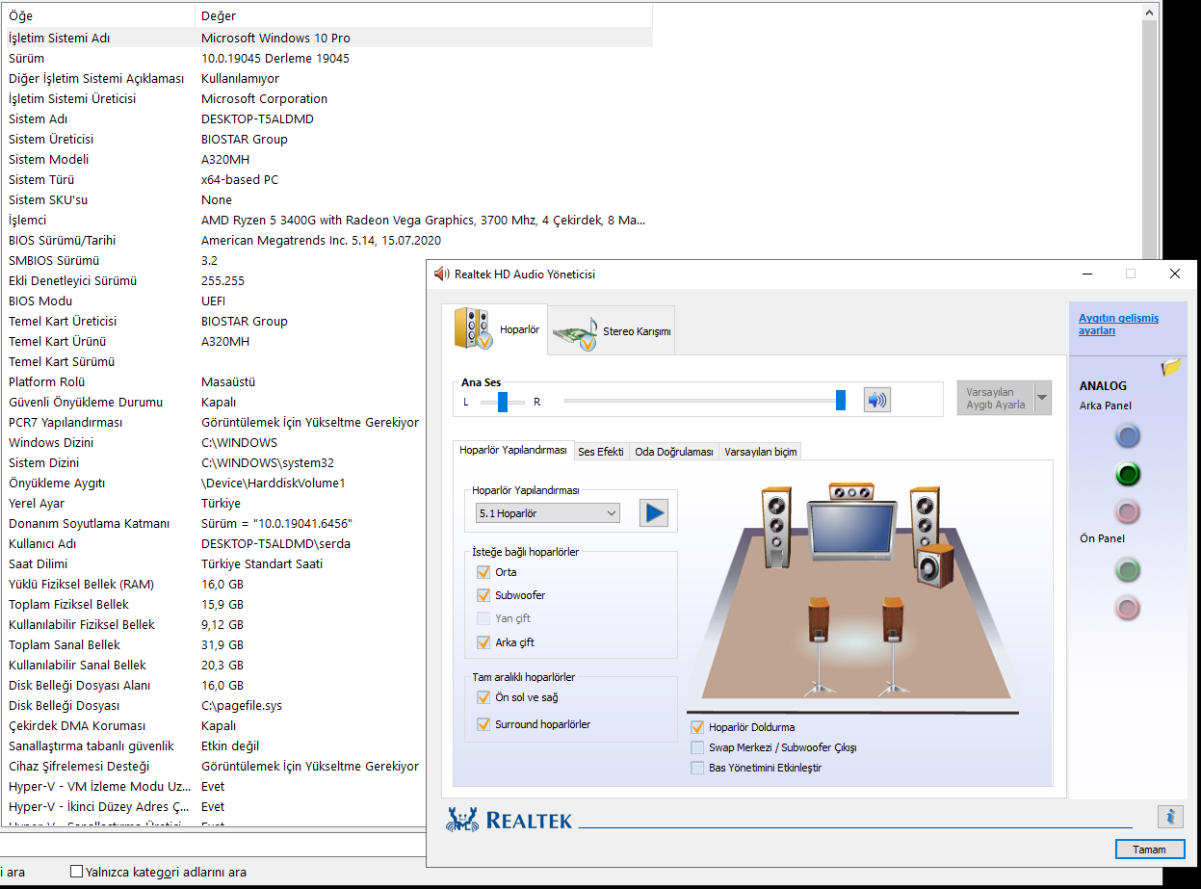Open Aygıtın gelişmiş ayarları link

1118,325
